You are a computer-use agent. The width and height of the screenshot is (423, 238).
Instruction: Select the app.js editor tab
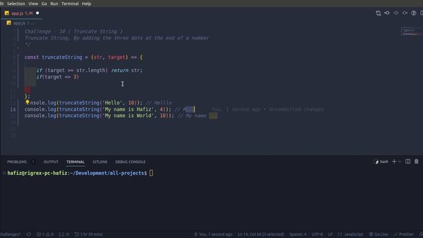tap(22, 13)
